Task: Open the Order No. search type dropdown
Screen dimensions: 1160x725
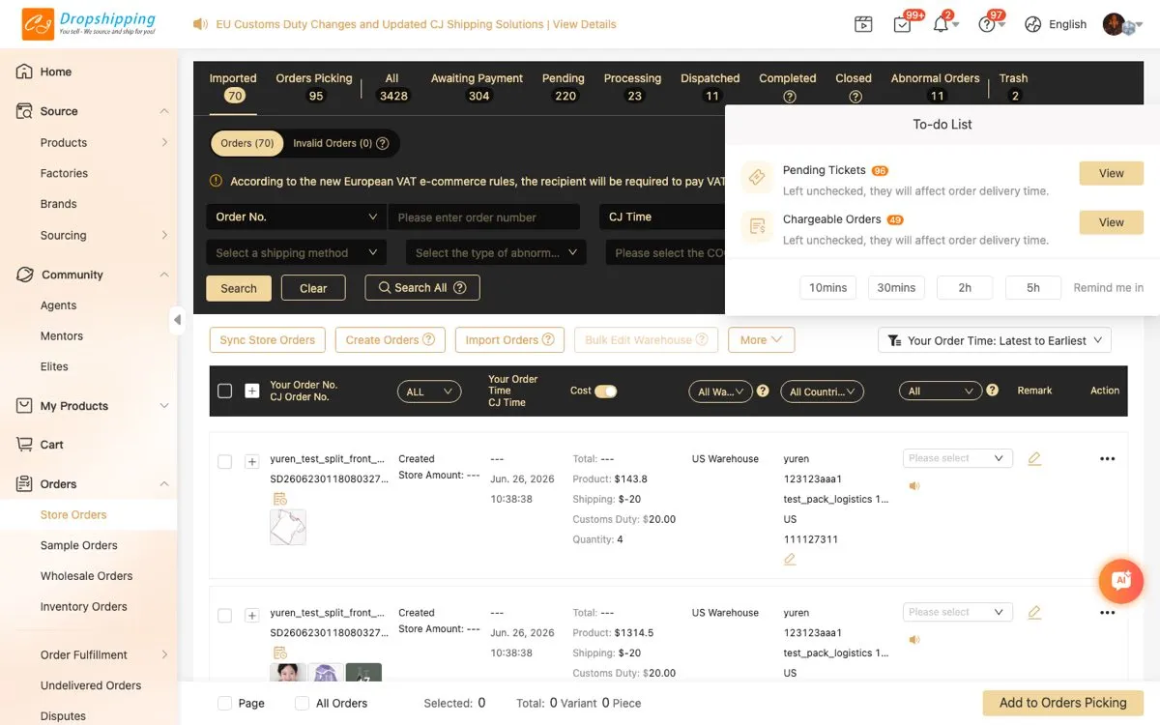Action: click(x=296, y=217)
